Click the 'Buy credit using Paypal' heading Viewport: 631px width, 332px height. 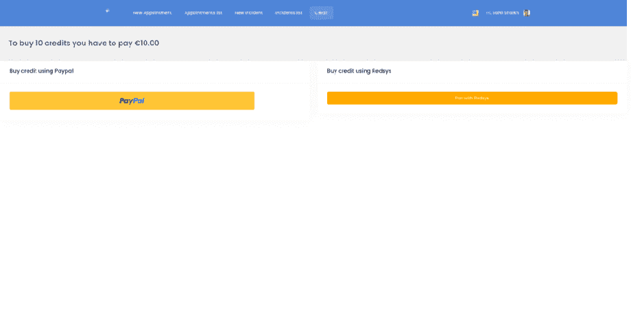[x=41, y=71]
